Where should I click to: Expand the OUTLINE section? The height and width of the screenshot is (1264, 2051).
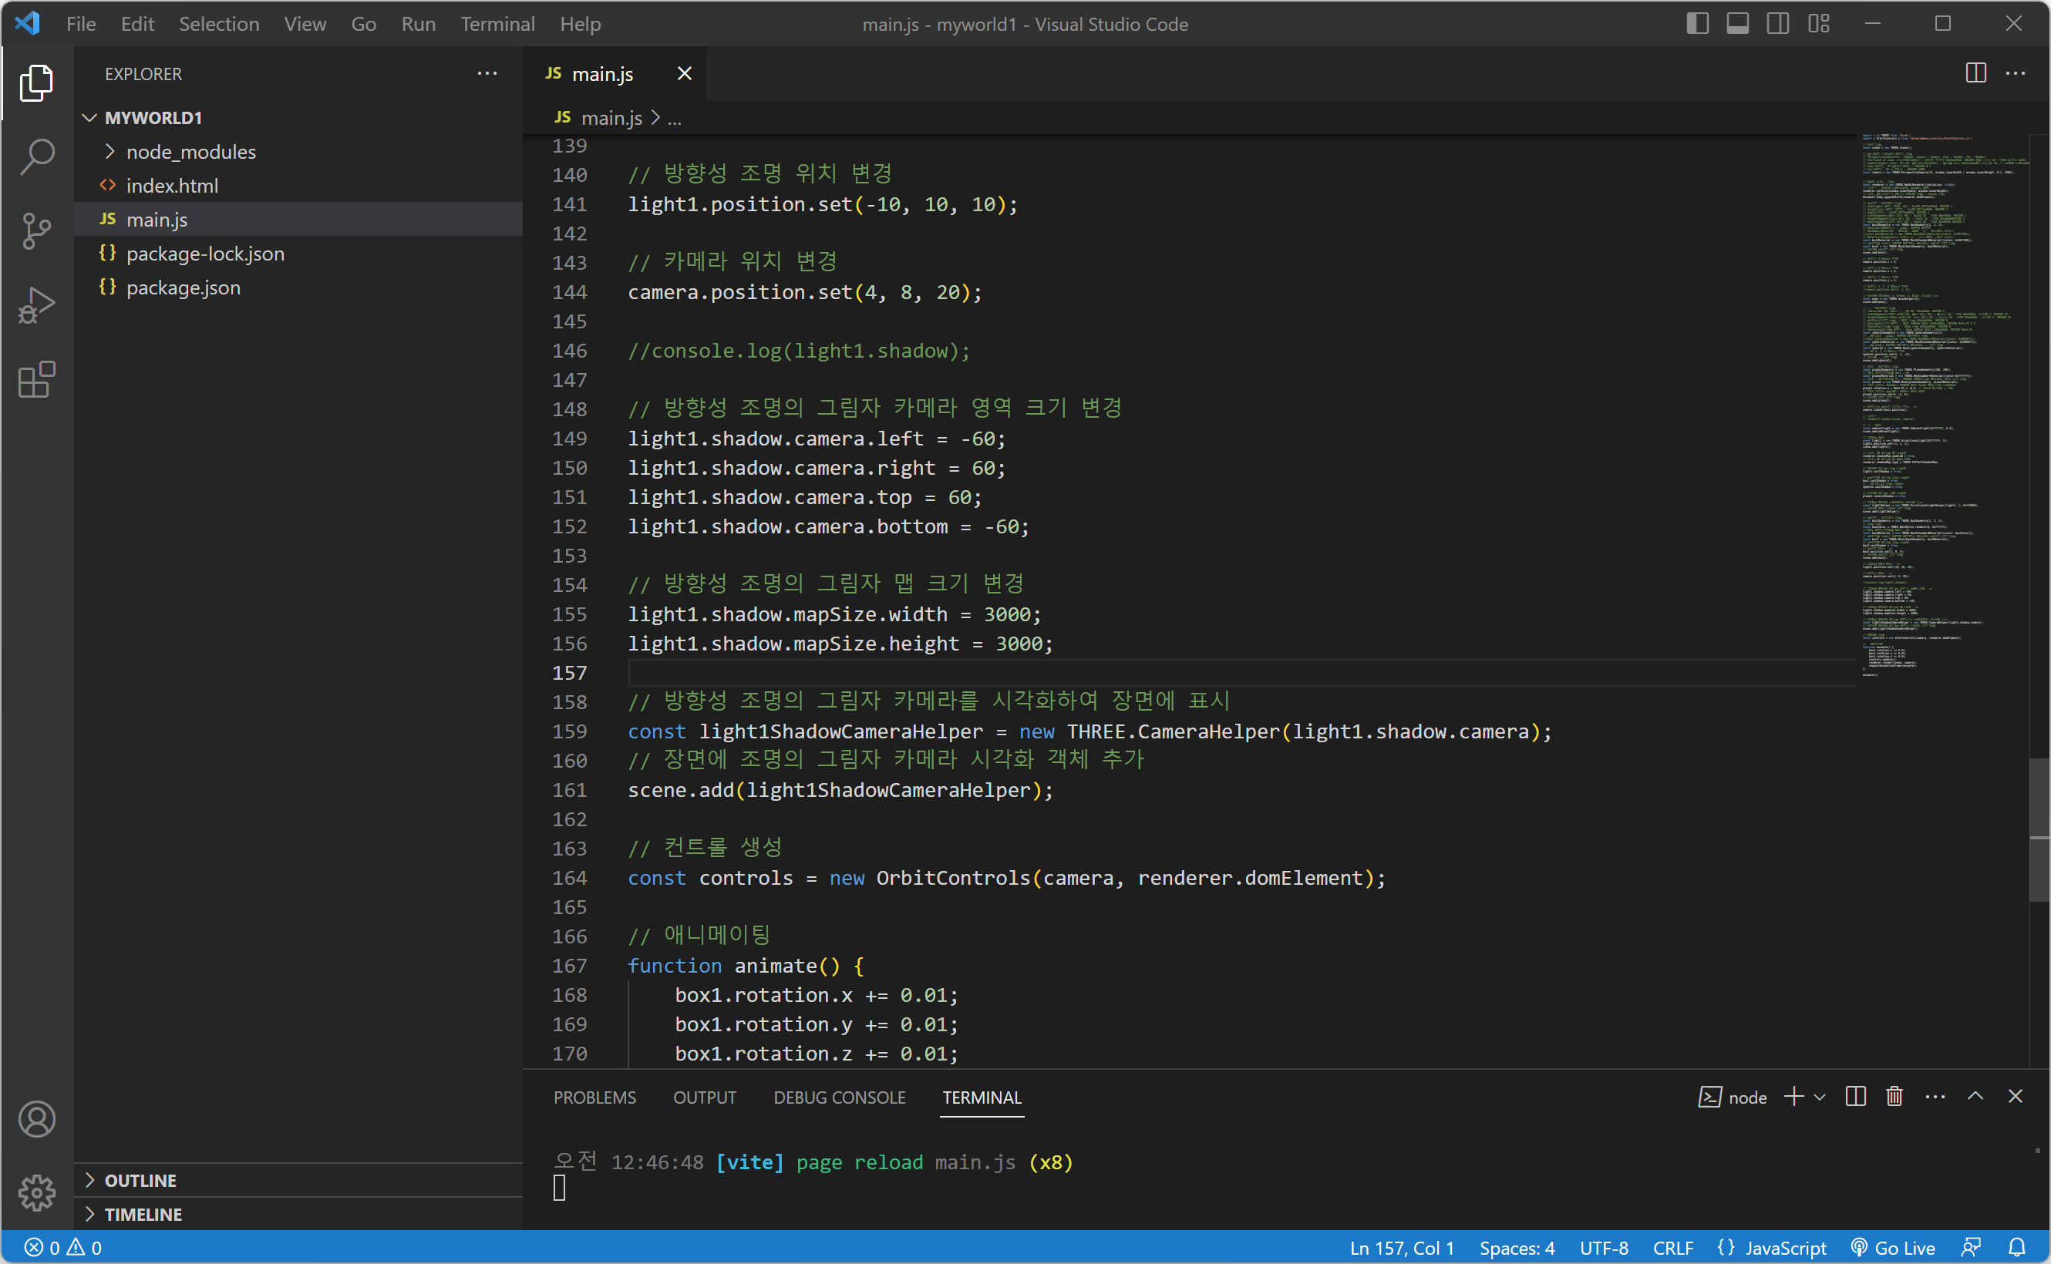[x=140, y=1181]
